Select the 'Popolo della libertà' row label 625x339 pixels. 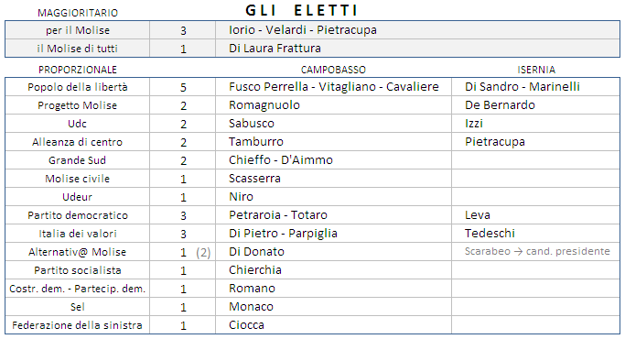(78, 87)
